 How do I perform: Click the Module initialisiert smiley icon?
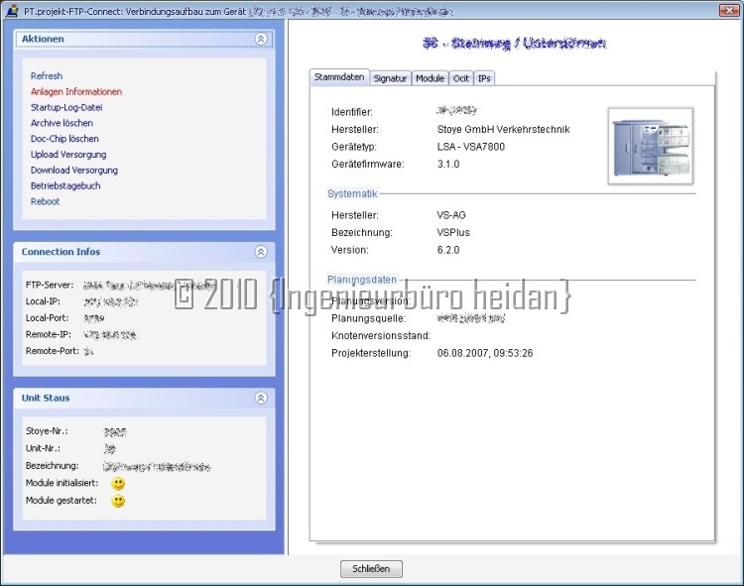click(118, 483)
